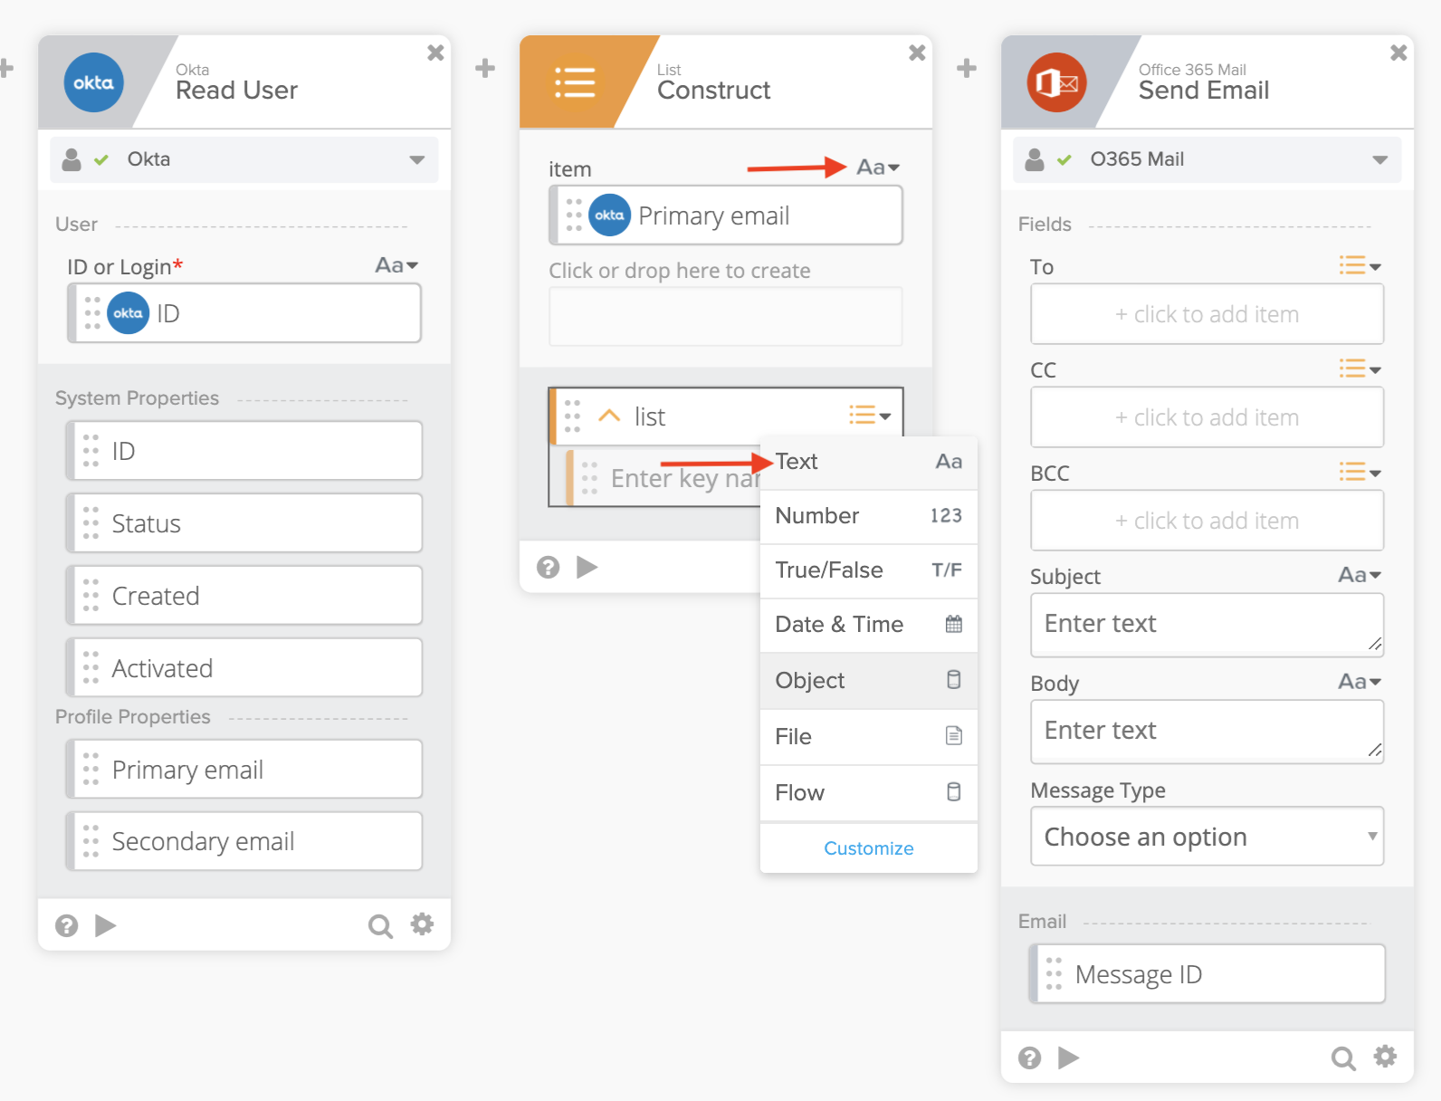The width and height of the screenshot is (1441, 1101).
Task: Open the item field type selector
Action: (878, 168)
